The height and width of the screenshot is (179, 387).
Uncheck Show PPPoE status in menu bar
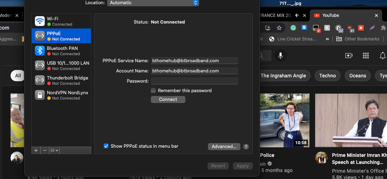click(x=106, y=146)
